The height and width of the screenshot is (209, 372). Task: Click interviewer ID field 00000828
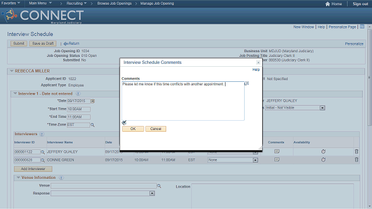[x=27, y=160]
